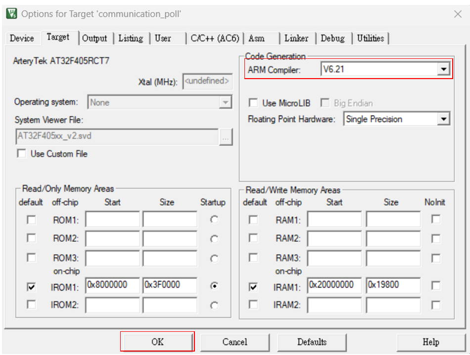The image size is (470, 355).
Task: Click the IRAM1 Size field
Action: [x=392, y=286]
